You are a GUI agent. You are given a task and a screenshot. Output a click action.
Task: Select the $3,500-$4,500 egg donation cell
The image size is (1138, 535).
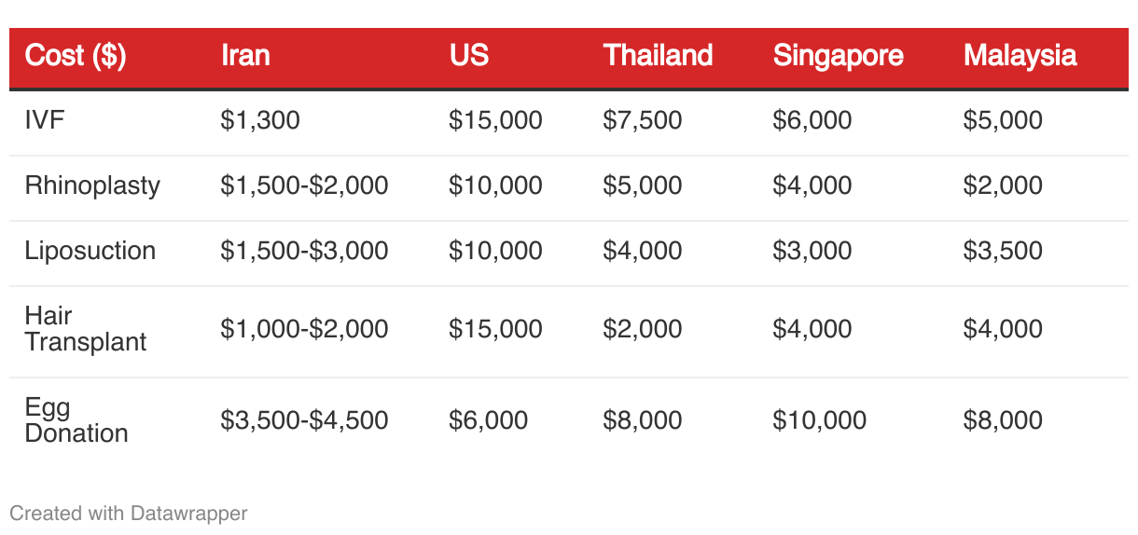pyautogui.click(x=304, y=420)
